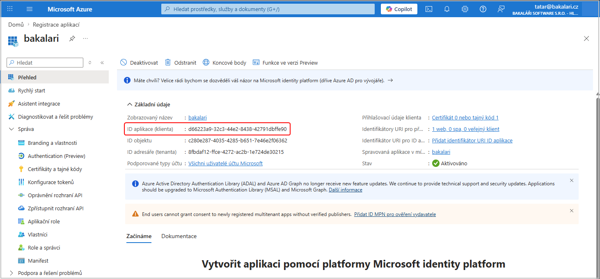Close the bakalari blade with the X
Screen dimensions: 600x279
(x=586, y=38)
